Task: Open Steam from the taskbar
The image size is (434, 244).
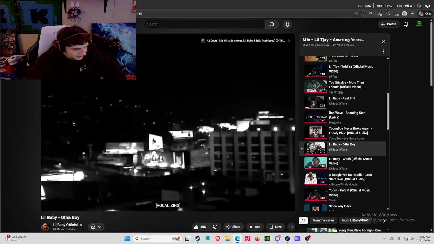Action: [198, 239]
